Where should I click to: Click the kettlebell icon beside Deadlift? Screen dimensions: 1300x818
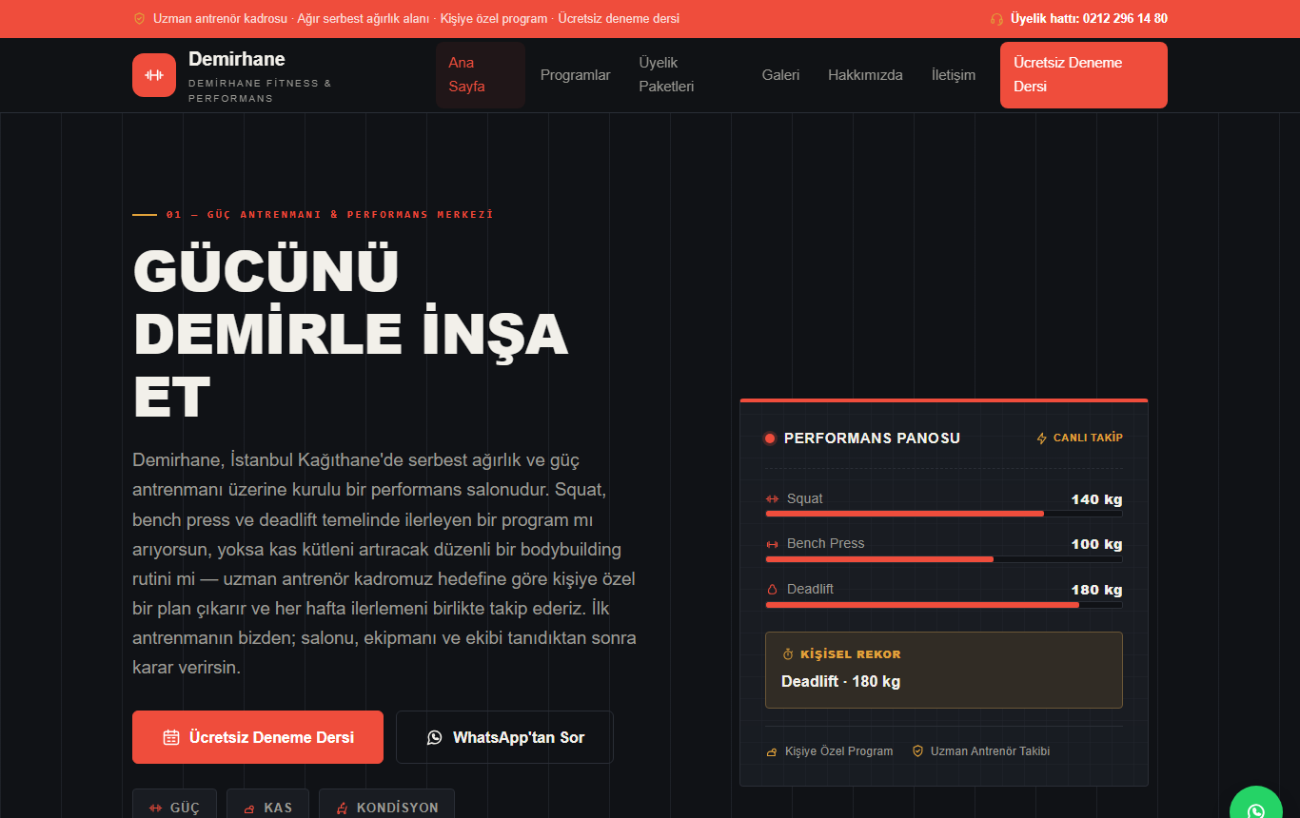click(772, 590)
